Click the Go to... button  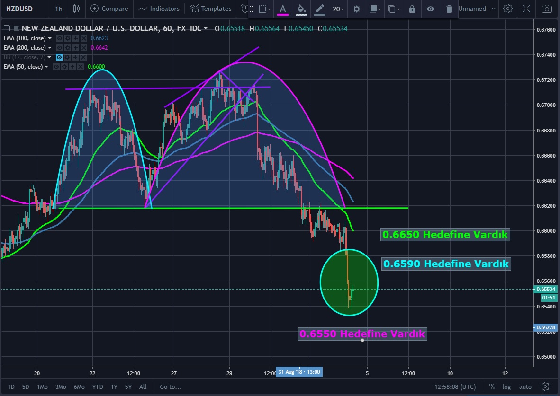tap(170, 387)
